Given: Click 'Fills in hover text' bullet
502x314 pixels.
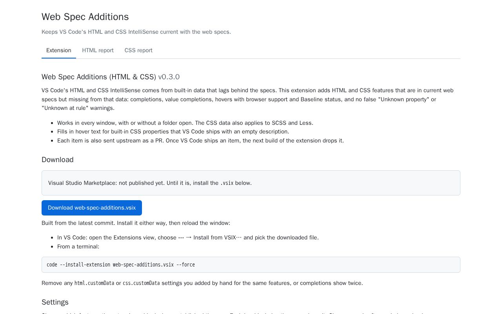Looking at the screenshot, I should (173, 131).
